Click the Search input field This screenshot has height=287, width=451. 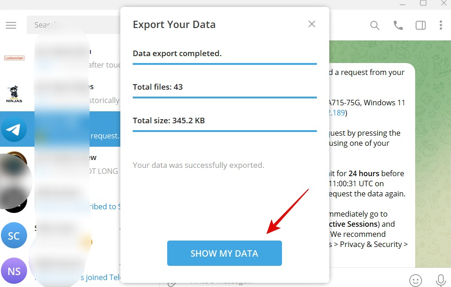point(73,25)
